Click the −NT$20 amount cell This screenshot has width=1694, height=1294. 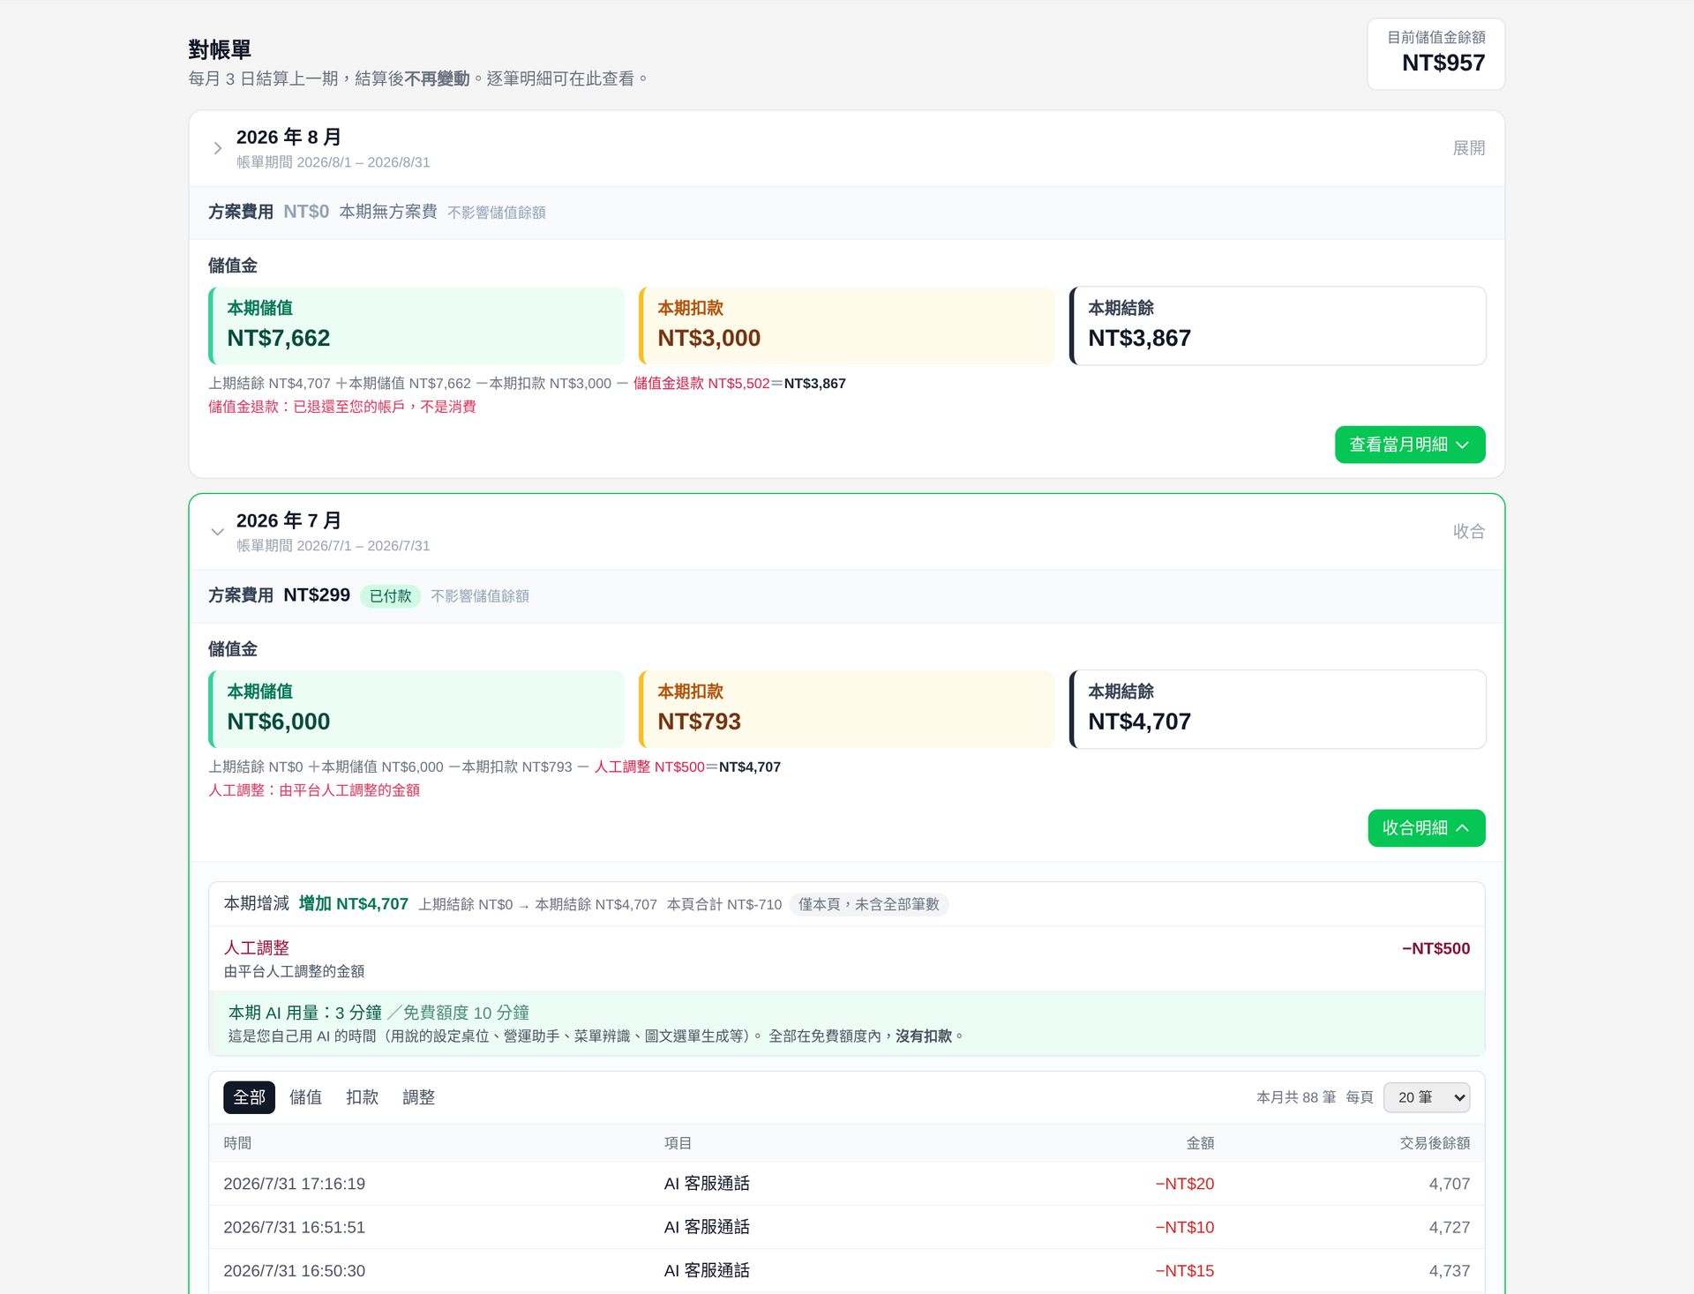pyautogui.click(x=1185, y=1184)
